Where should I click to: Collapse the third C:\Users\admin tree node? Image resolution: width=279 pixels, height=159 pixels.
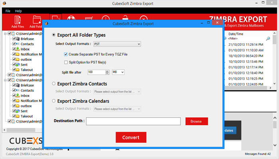[5, 80]
